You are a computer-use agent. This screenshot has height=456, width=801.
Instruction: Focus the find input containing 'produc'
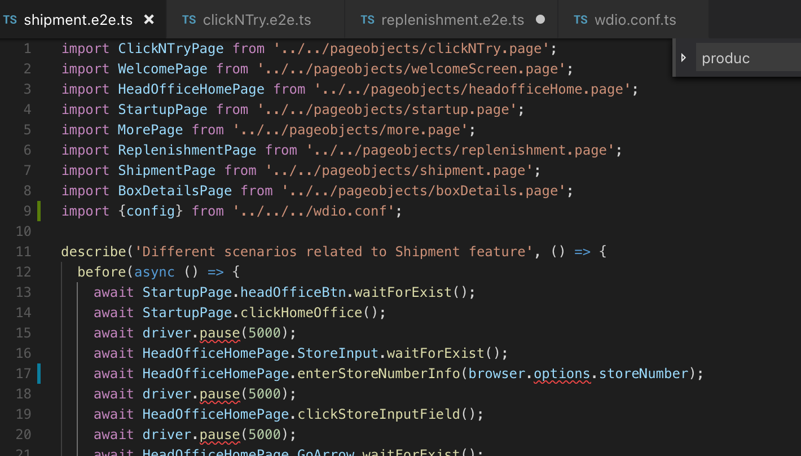point(748,58)
